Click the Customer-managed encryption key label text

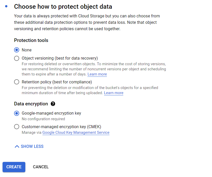61,127
